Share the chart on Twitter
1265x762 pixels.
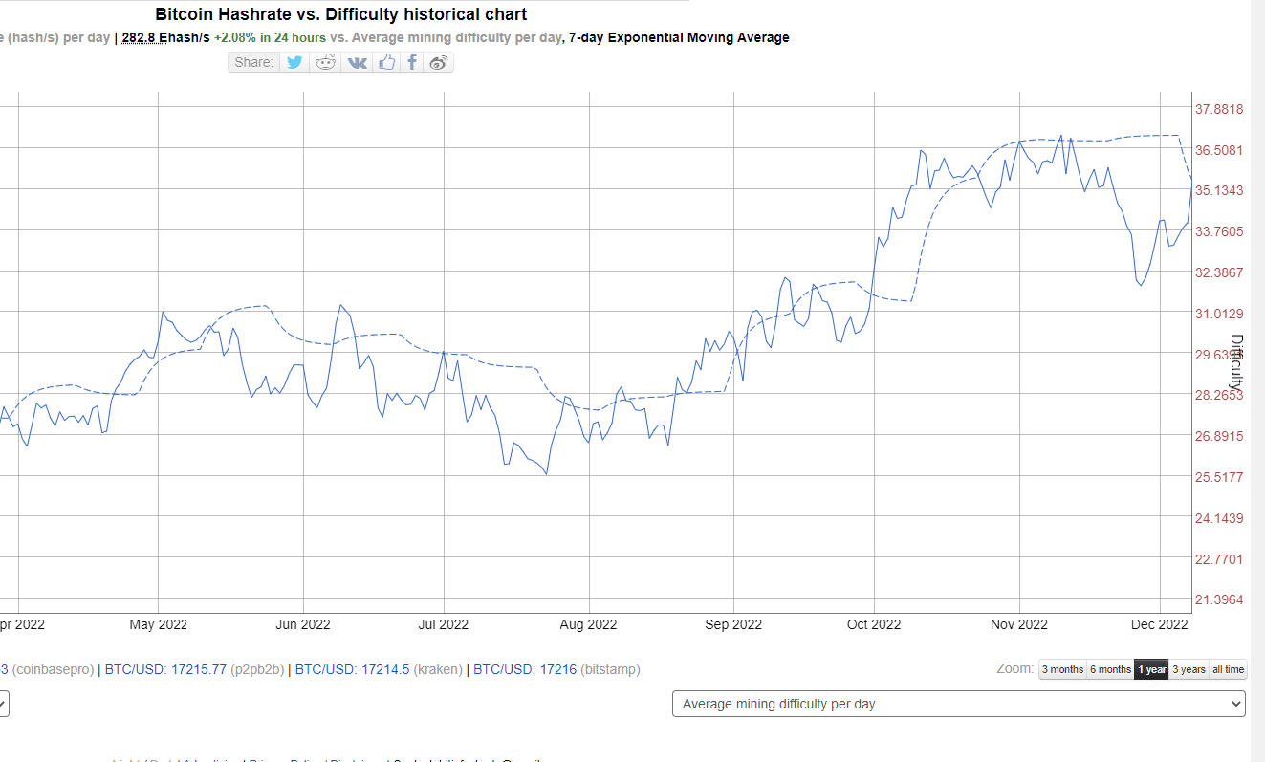click(294, 62)
